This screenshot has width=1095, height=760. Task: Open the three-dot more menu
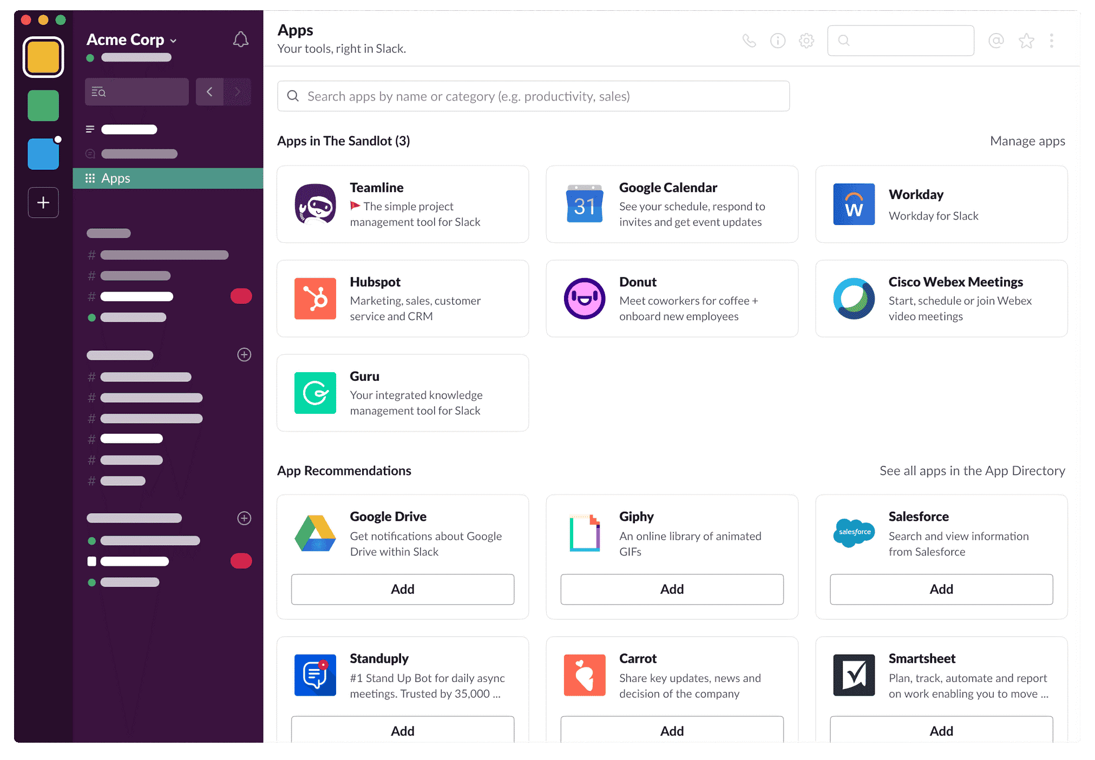click(1052, 41)
